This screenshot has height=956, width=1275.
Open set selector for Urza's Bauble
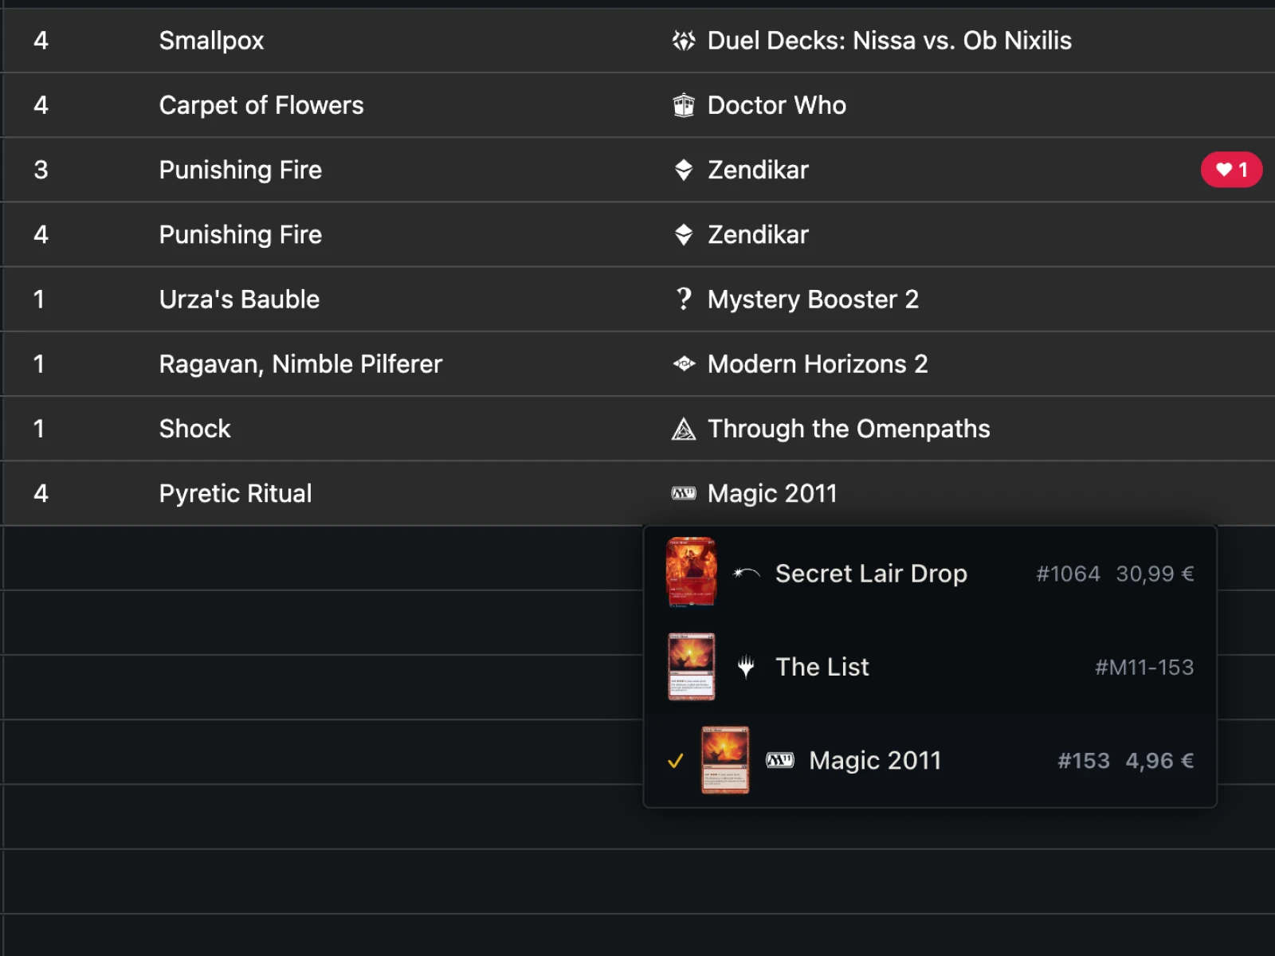pyautogui.click(x=813, y=300)
